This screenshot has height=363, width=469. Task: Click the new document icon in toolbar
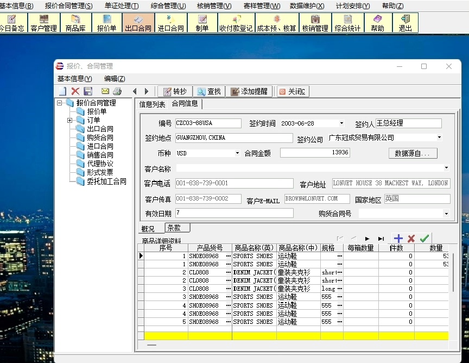63,91
